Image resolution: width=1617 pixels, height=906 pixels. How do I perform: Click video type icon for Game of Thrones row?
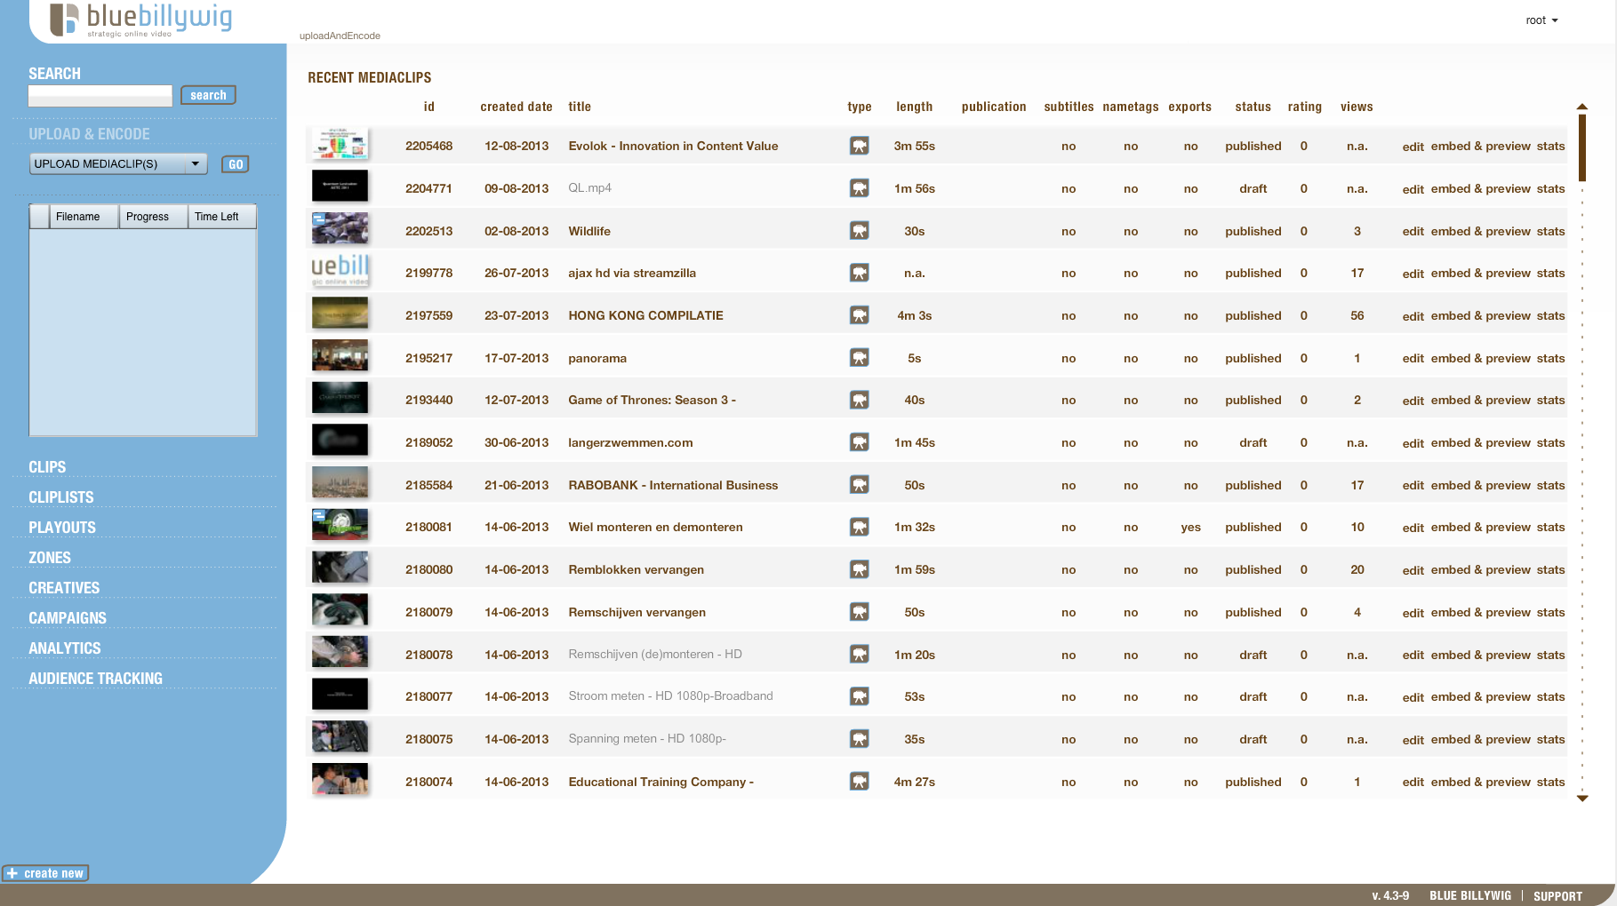[x=859, y=400]
